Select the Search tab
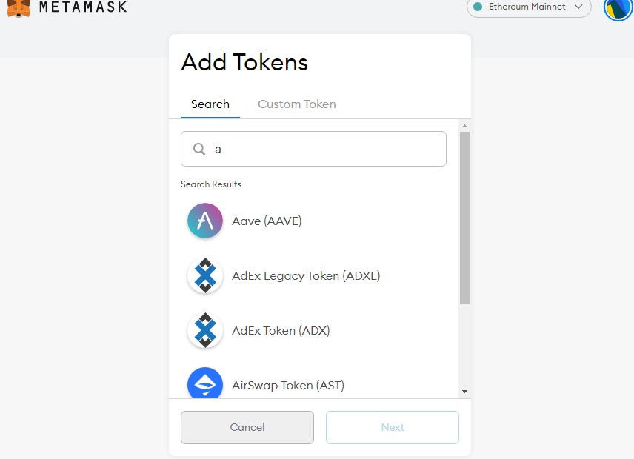The width and height of the screenshot is (634, 459). coord(210,104)
